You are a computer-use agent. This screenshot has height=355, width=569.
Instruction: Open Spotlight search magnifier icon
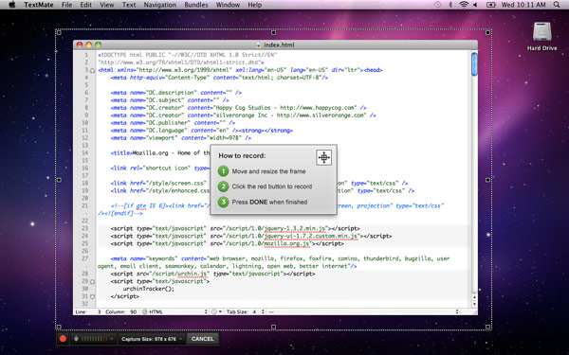point(557,5)
